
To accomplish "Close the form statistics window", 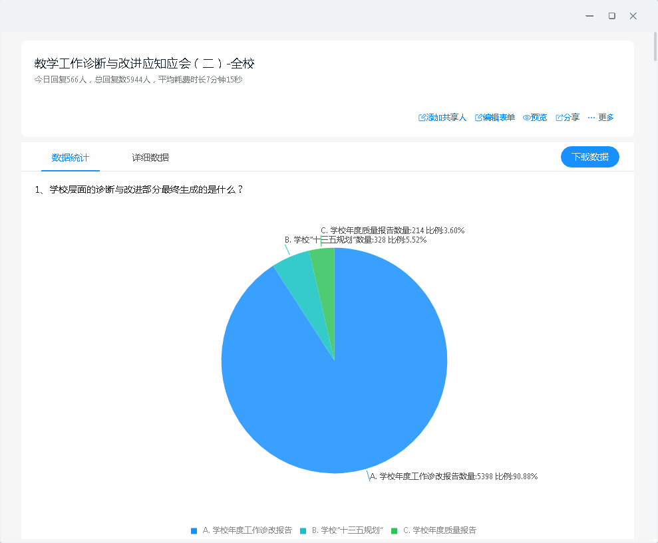I will (x=633, y=16).
